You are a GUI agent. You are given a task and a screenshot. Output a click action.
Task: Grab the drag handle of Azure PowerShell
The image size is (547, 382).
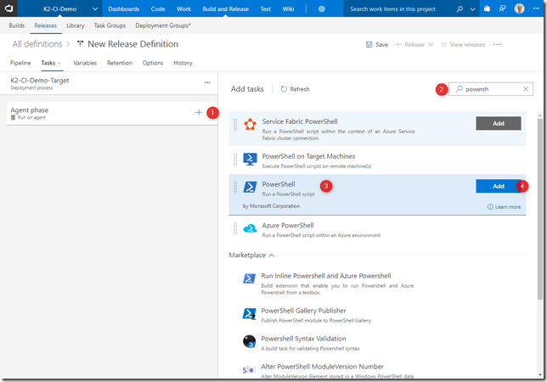tap(235, 228)
